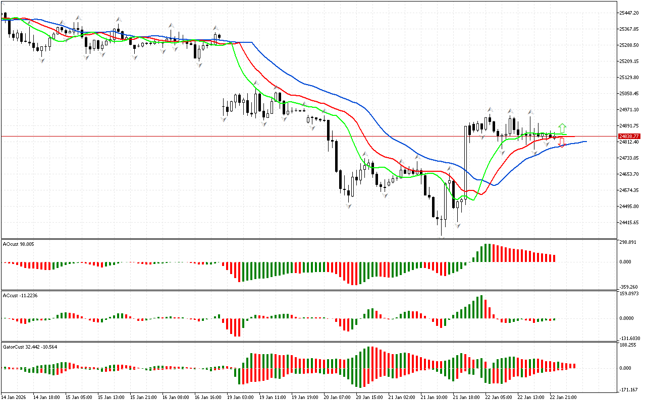Viewport: 646px width, 403px height.
Task: Click the green up arrow marker
Action: (x=562, y=127)
